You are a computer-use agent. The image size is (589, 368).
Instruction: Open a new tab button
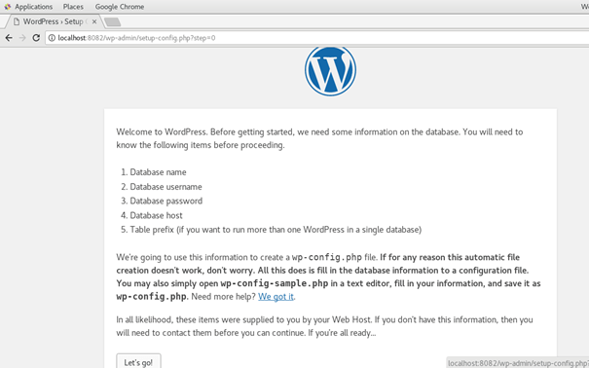pyautogui.click(x=112, y=22)
